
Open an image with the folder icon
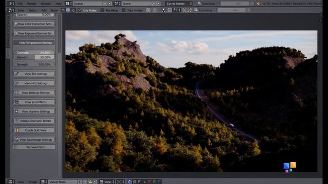point(90,182)
